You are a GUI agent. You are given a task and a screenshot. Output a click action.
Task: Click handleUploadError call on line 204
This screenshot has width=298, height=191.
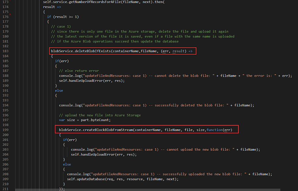tap(104, 155)
